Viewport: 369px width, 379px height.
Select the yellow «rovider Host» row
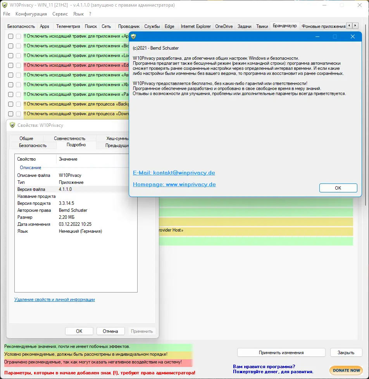(x=256, y=230)
